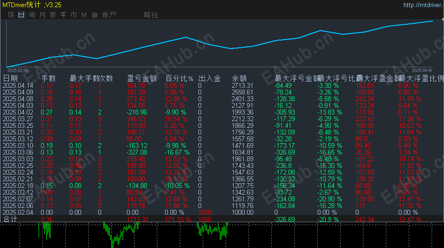
Task: Select the 2025.03.25 row date
Action: coord(18,125)
